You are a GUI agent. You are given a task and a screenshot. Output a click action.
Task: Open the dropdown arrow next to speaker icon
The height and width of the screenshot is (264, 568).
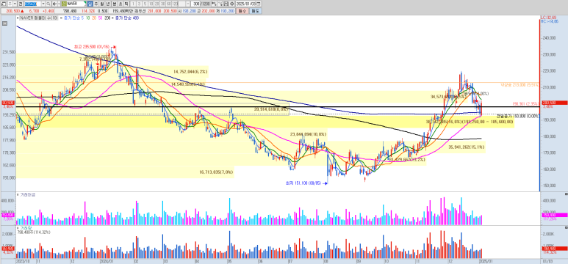pyautogui.click(x=59, y=3)
